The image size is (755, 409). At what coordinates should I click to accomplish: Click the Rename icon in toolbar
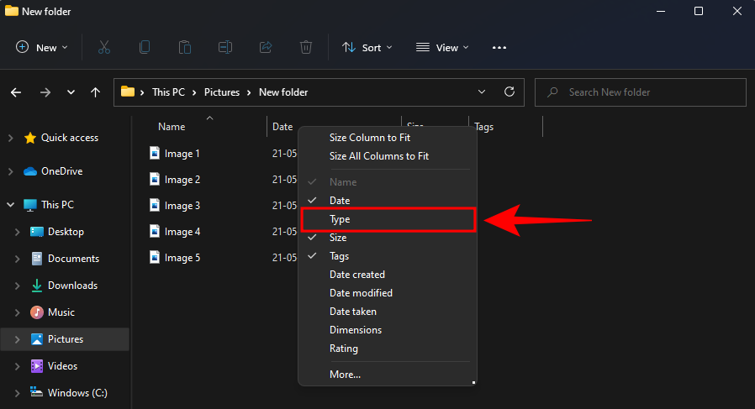pos(225,48)
